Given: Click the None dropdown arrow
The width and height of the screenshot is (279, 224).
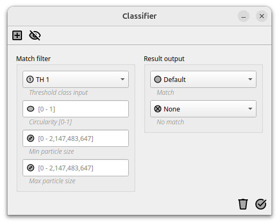Looking at the screenshot, I should click(x=250, y=109).
